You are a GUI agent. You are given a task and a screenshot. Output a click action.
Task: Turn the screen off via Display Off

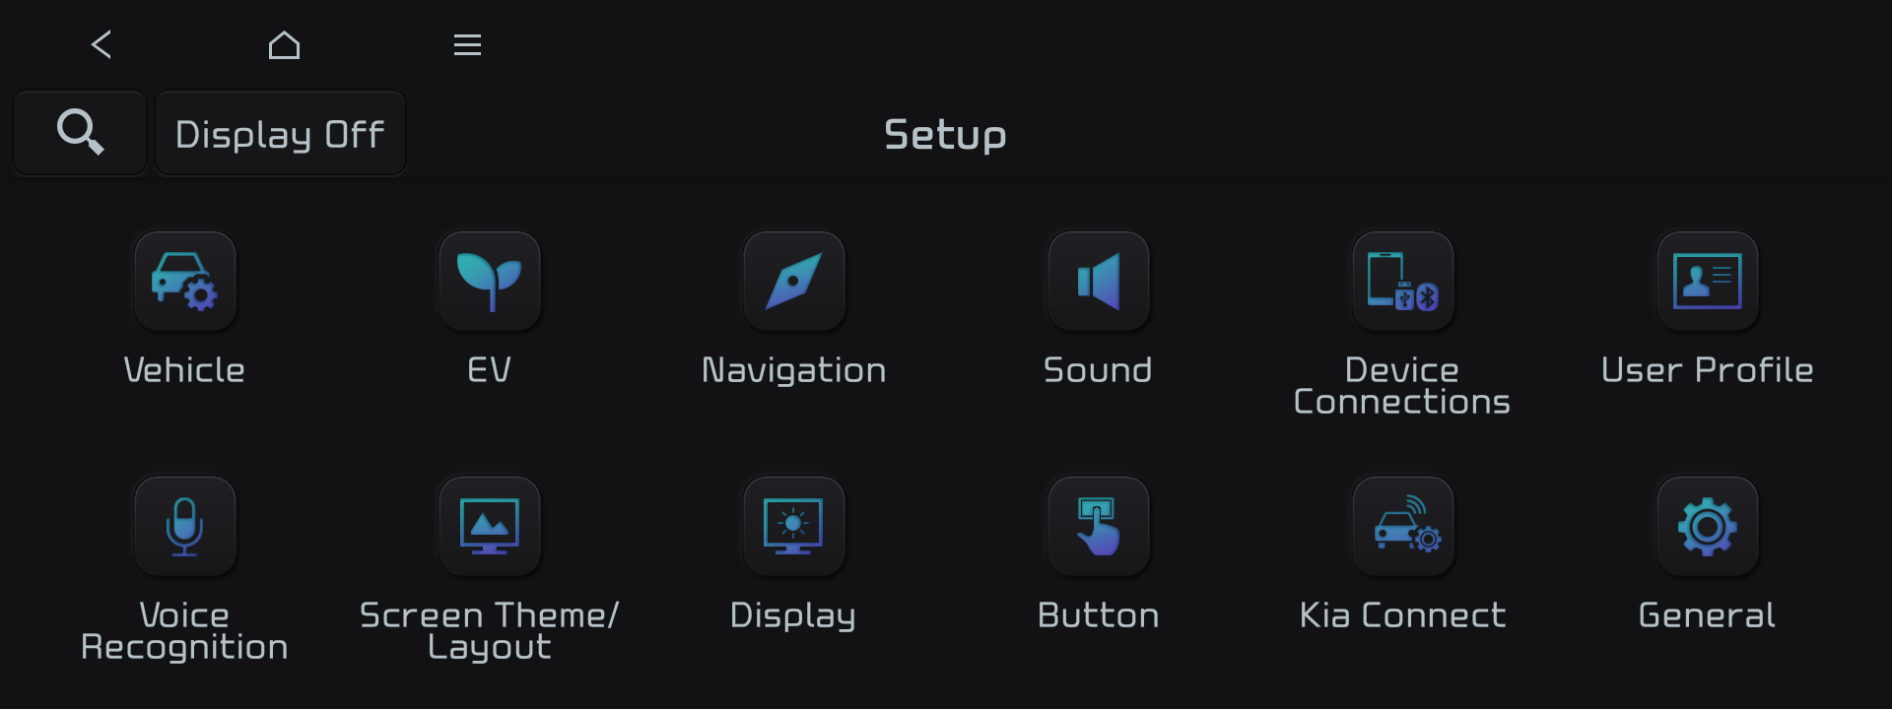pos(280,132)
